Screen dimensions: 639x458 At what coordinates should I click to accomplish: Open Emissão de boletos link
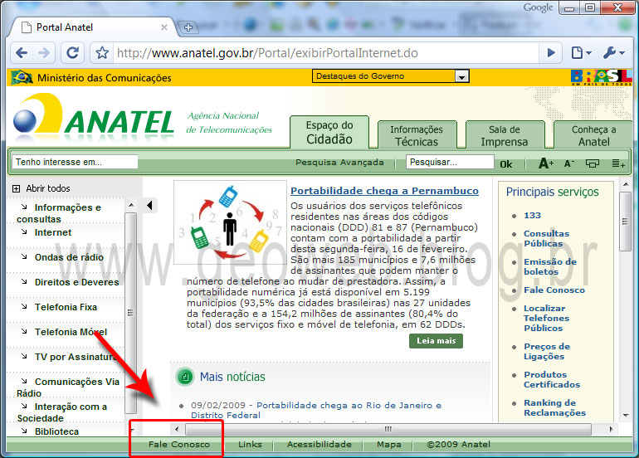point(549,266)
